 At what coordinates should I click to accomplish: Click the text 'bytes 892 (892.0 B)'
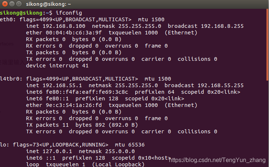pyautogui.click(x=107, y=125)
